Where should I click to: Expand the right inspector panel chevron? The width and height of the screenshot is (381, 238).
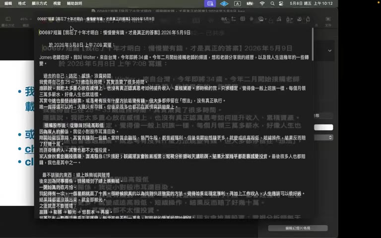[330, 51]
